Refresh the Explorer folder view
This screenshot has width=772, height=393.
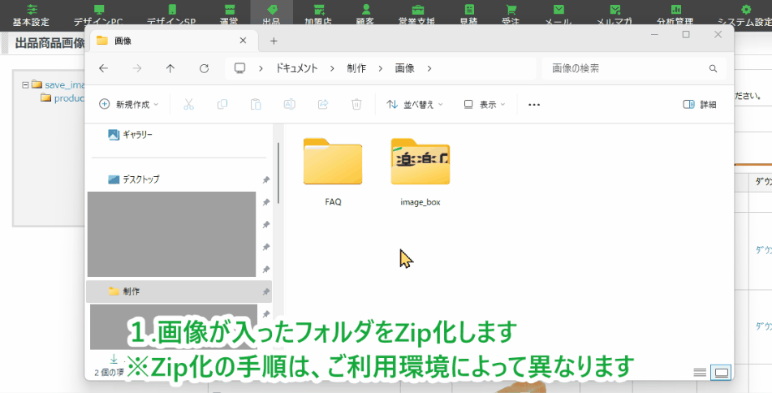click(204, 68)
